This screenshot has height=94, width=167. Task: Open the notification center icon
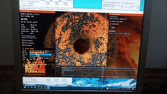click(x=133, y=89)
